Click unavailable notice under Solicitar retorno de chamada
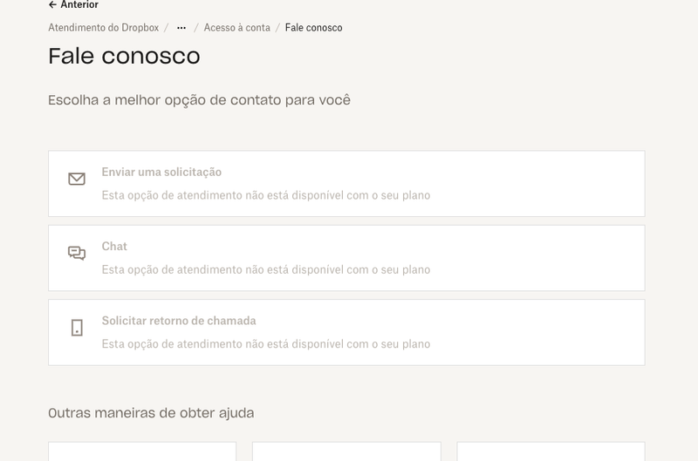This screenshot has height=461, width=698. [266, 343]
